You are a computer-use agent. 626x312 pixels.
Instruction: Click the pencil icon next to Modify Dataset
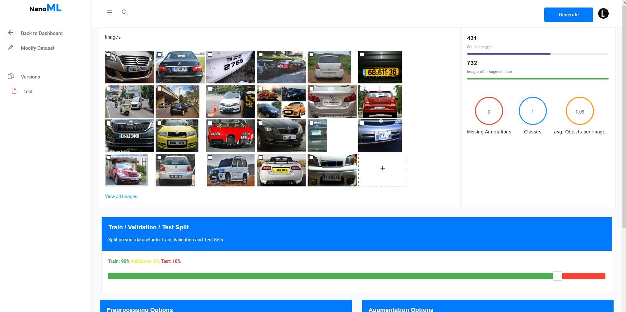click(11, 47)
